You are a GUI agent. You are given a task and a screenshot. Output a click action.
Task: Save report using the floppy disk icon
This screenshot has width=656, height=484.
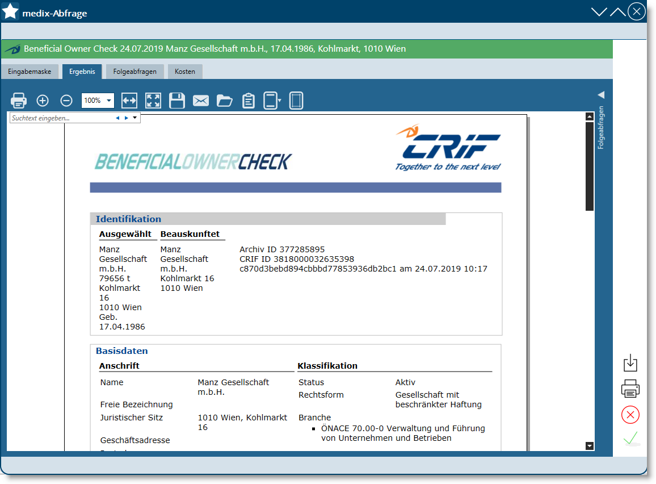pos(177,101)
